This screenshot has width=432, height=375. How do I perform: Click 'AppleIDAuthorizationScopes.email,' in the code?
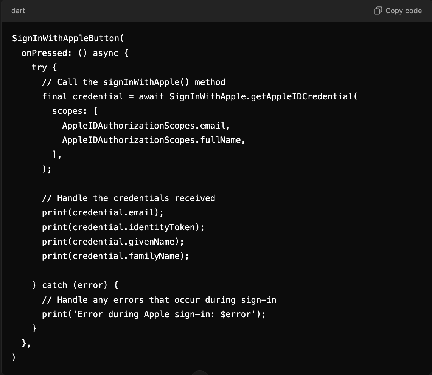coord(146,126)
